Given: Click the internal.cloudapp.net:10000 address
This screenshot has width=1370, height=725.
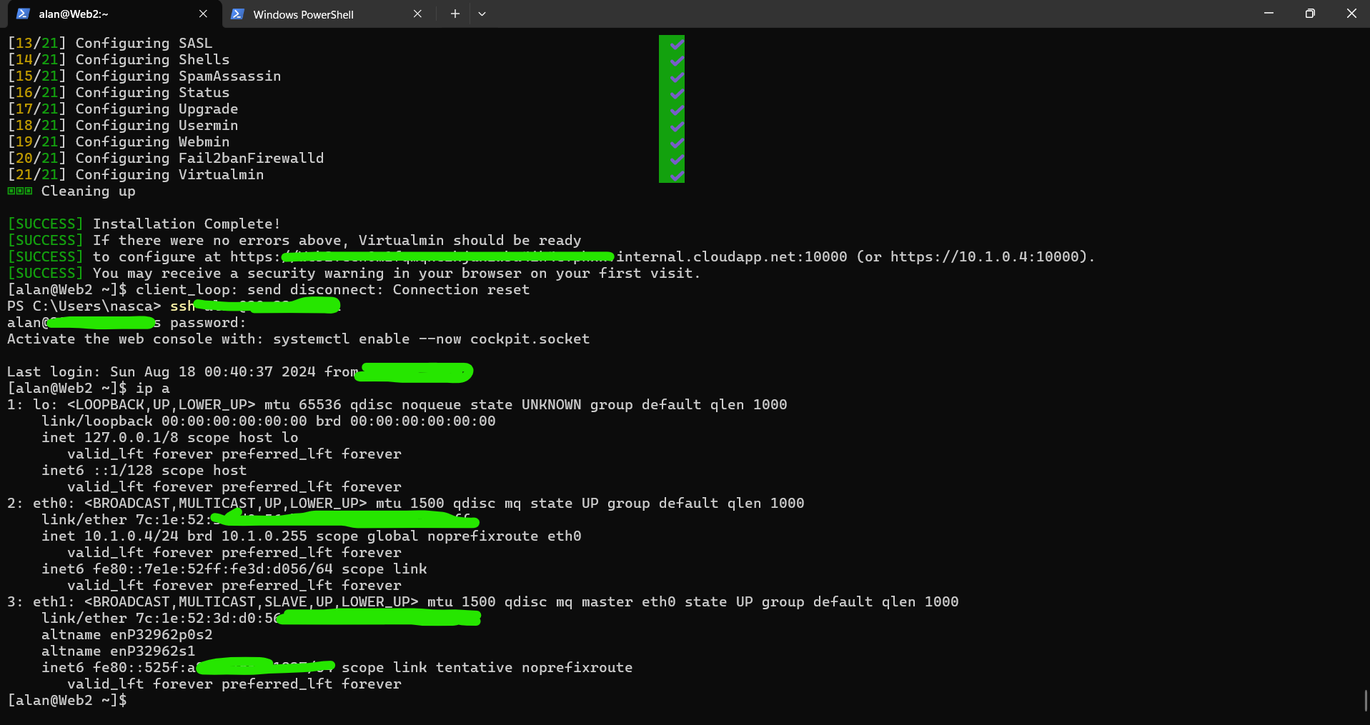Looking at the screenshot, I should tap(732, 257).
